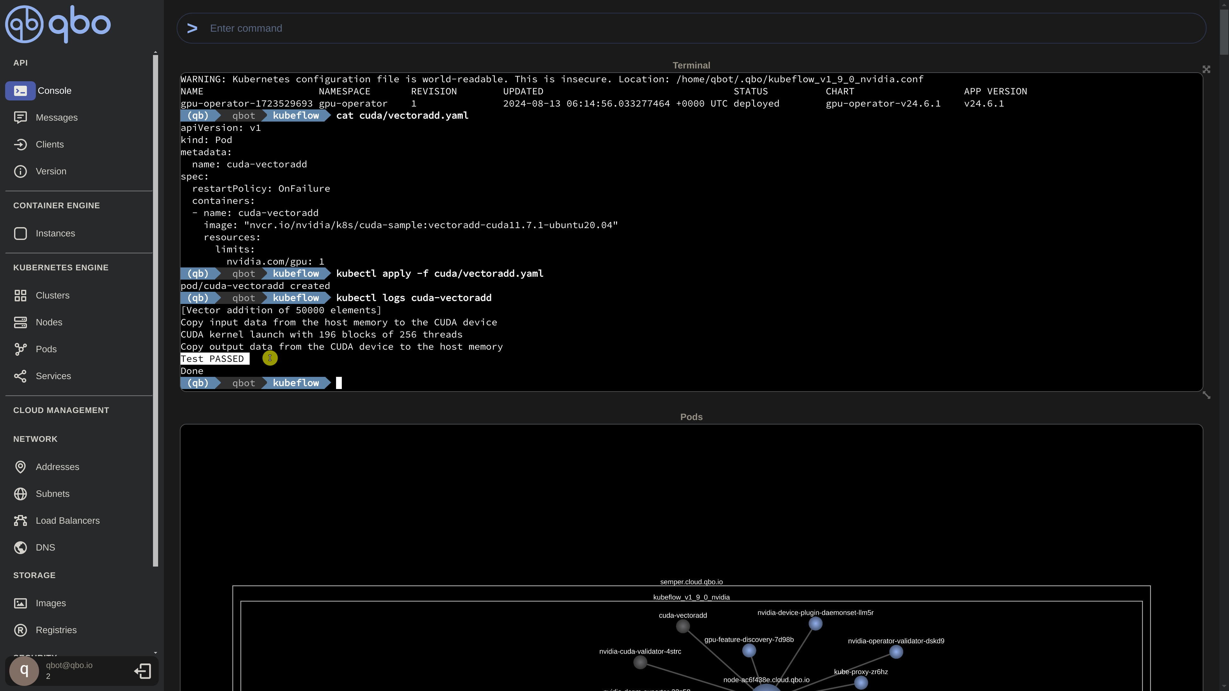Open the Subnets section
1229x691 pixels.
tap(52, 494)
